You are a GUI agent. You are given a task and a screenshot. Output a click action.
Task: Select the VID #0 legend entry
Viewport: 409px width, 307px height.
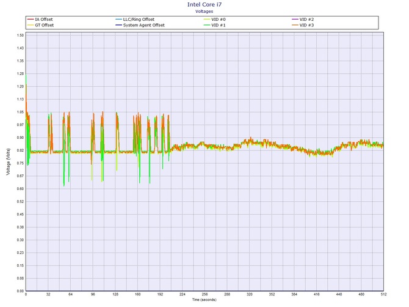(215, 20)
